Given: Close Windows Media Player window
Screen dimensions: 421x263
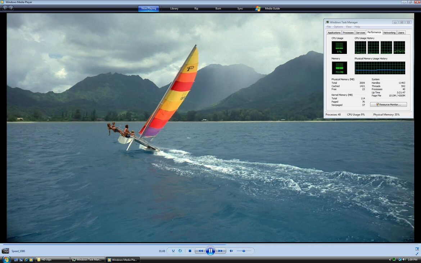Looking at the screenshot, I should [417, 2].
